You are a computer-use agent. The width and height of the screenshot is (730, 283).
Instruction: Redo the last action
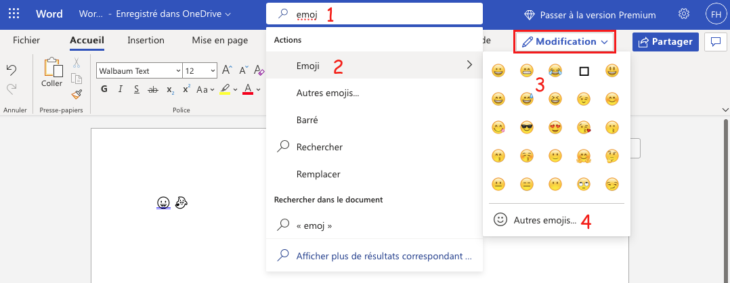(x=12, y=88)
